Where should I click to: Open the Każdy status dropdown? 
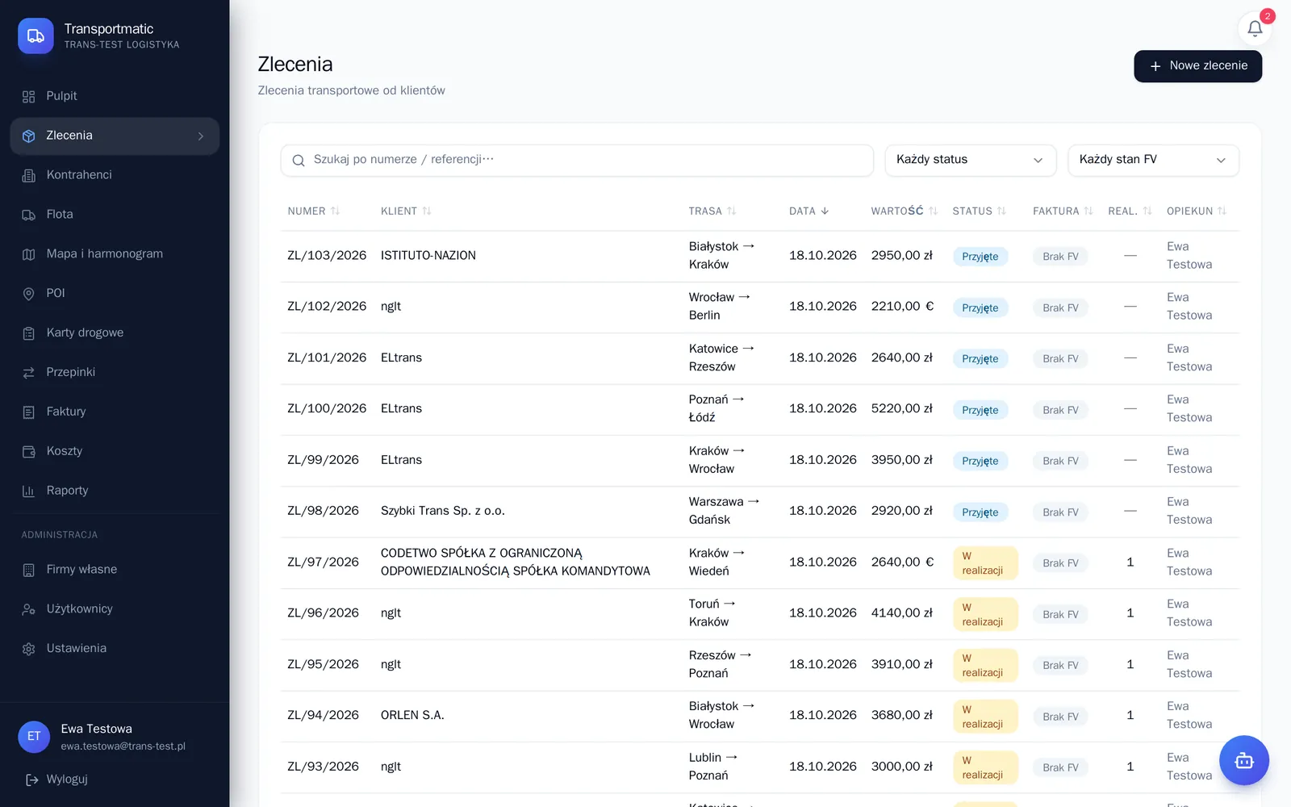970,160
